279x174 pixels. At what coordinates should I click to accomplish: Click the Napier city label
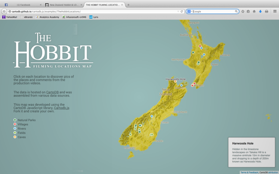215,64
